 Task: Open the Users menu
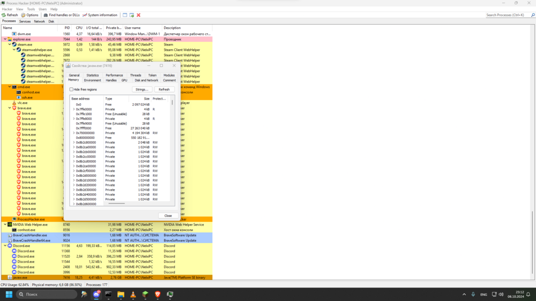coord(43,9)
